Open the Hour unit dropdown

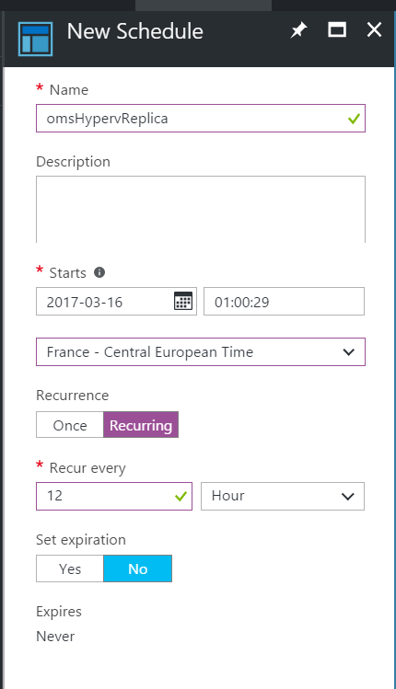tap(283, 496)
